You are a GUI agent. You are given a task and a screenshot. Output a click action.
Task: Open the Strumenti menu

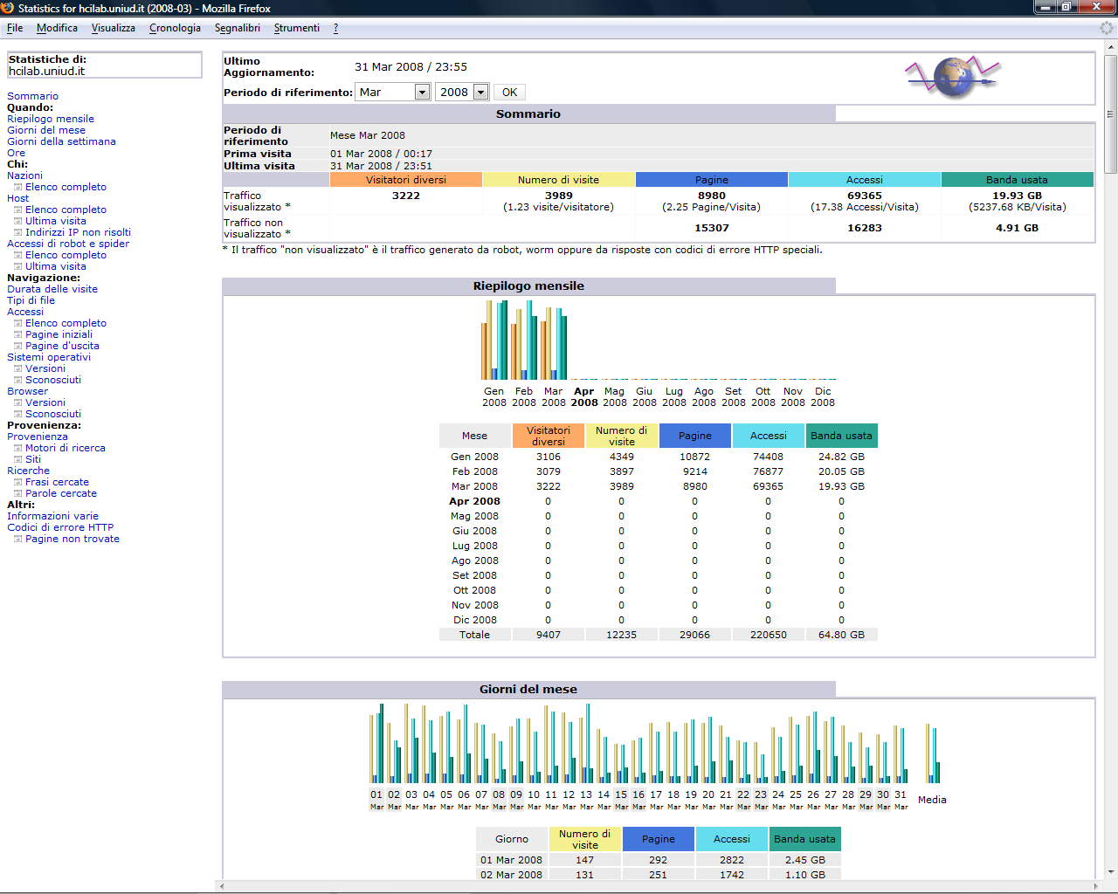(297, 28)
